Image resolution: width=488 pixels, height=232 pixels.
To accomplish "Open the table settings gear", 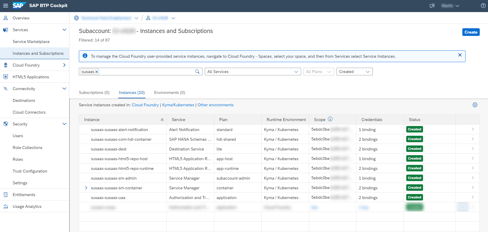I will (x=475, y=105).
